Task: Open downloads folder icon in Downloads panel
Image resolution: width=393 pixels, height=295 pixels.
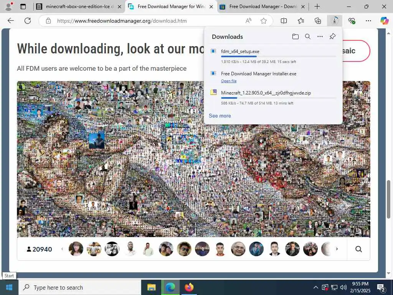Action: [296, 36]
